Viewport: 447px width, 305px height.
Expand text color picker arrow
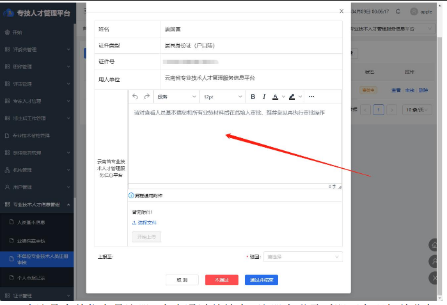284,97
